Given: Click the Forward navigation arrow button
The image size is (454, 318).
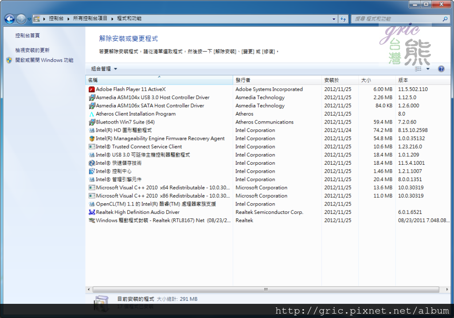Looking at the screenshot, I should tap(21, 19).
